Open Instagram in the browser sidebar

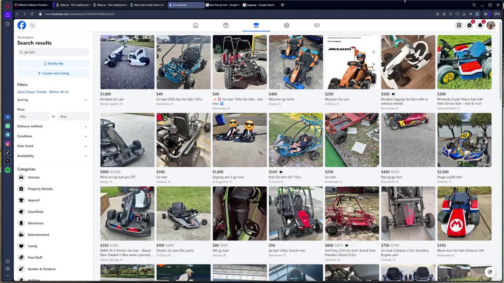[x=7, y=144]
